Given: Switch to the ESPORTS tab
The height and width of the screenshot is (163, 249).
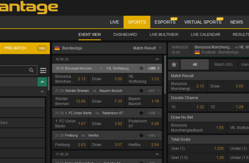Looking at the screenshot, I should point(165,22).
